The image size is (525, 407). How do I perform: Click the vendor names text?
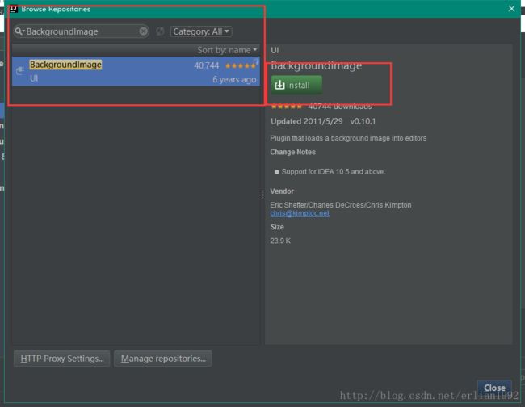[x=341, y=205]
